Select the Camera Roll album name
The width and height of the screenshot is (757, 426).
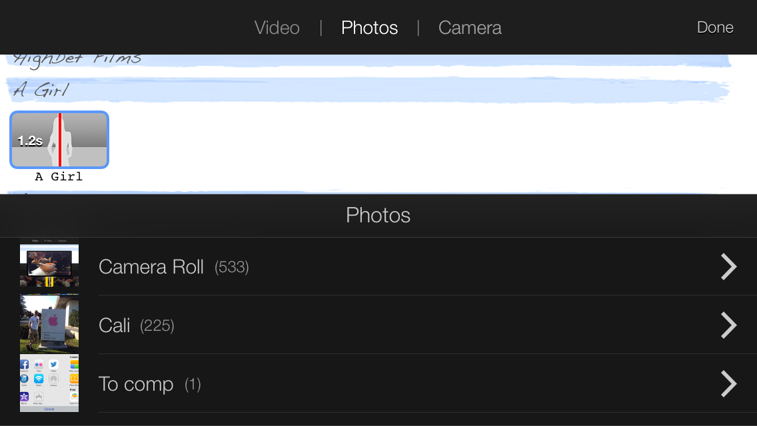tap(151, 267)
